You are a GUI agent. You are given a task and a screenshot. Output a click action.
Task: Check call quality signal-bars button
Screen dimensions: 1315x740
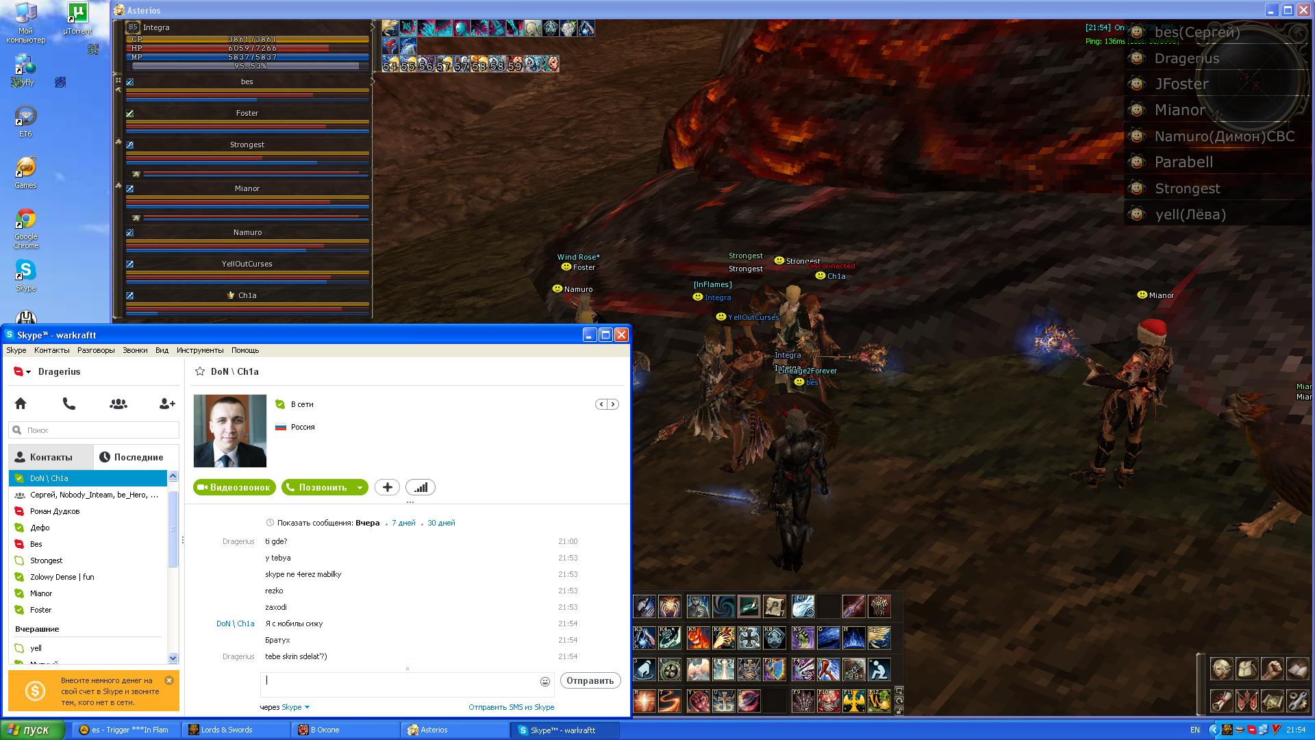point(421,487)
